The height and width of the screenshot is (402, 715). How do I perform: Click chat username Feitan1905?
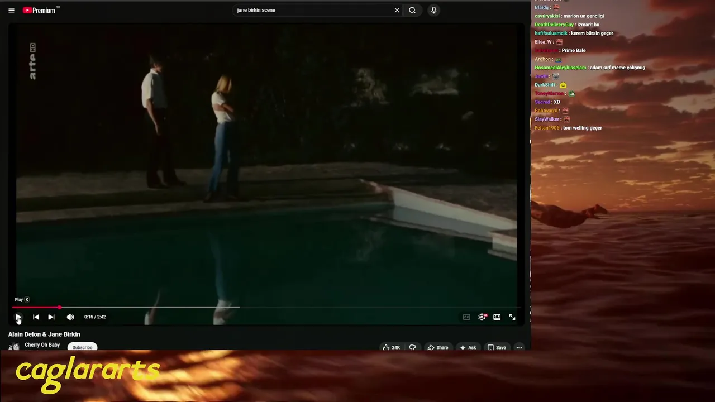[547, 128]
